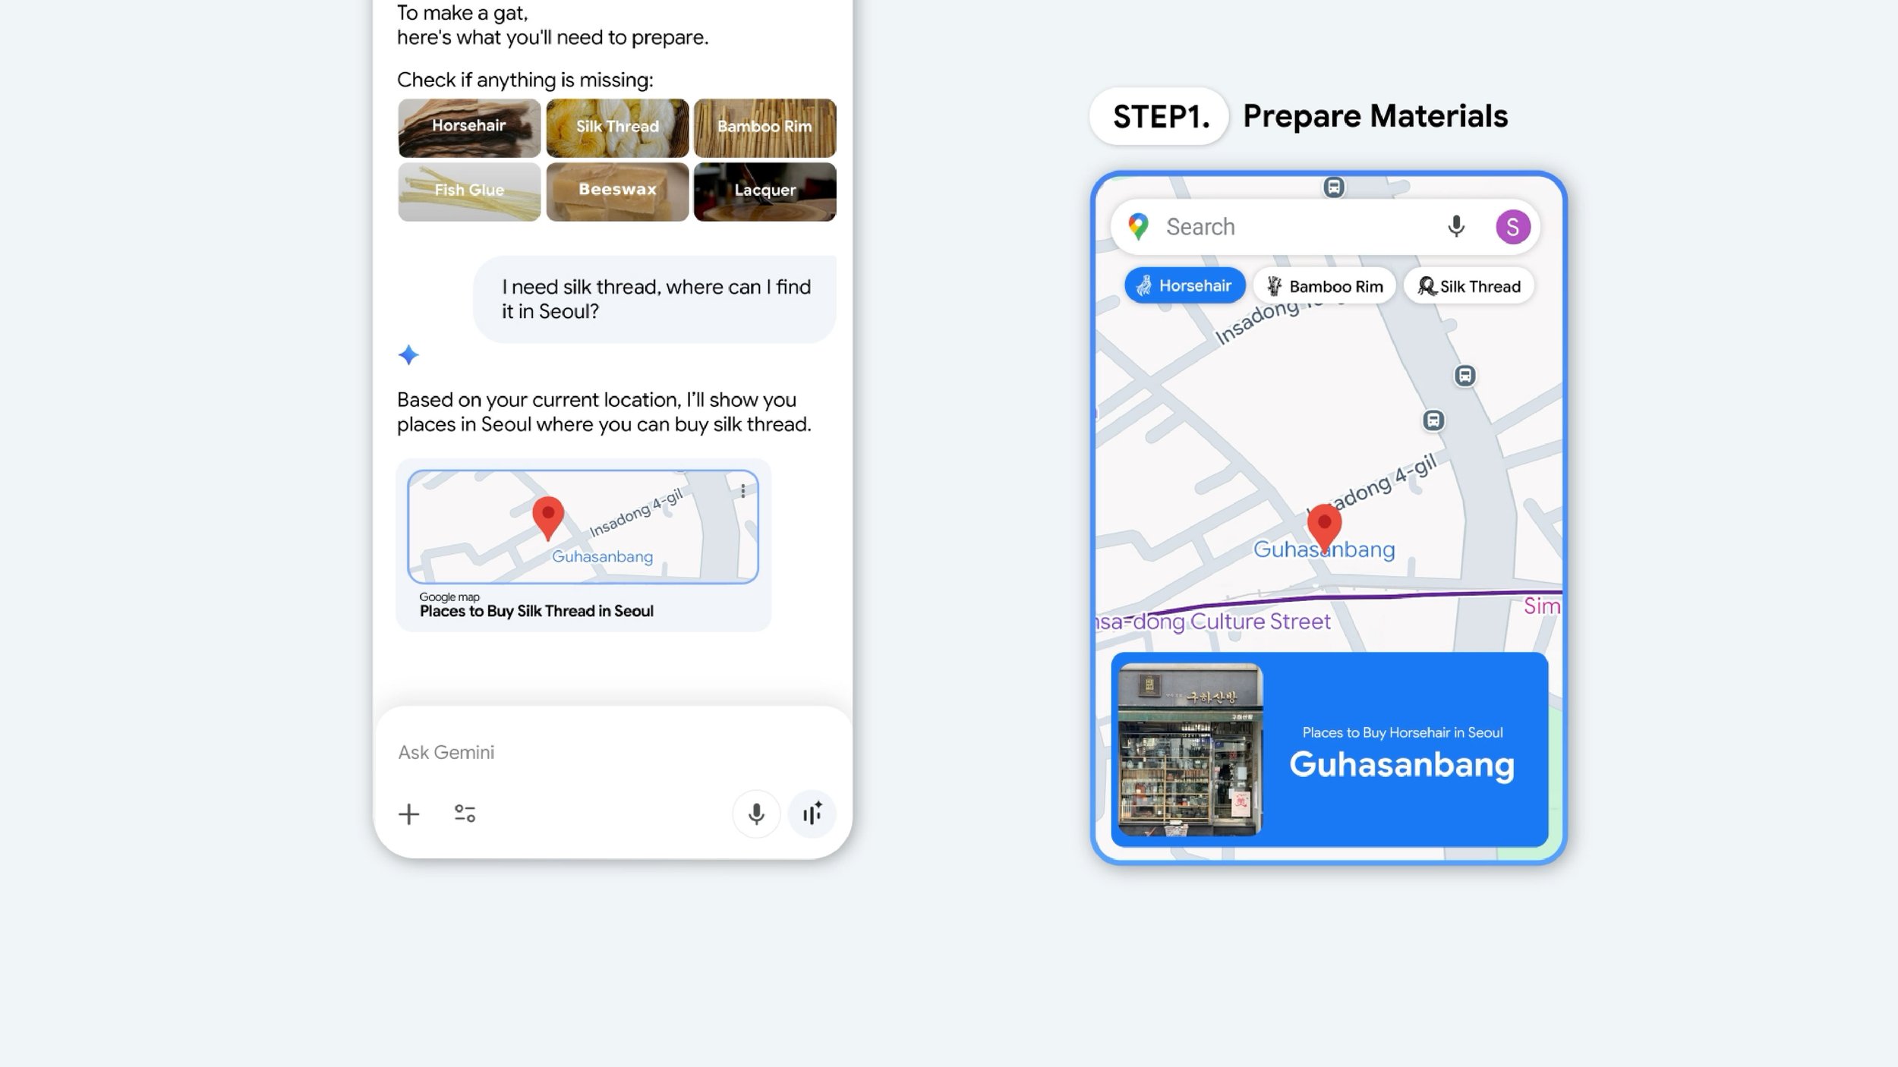Click the Beeswax material thumbnail
The width and height of the screenshot is (1898, 1067).
click(x=616, y=191)
